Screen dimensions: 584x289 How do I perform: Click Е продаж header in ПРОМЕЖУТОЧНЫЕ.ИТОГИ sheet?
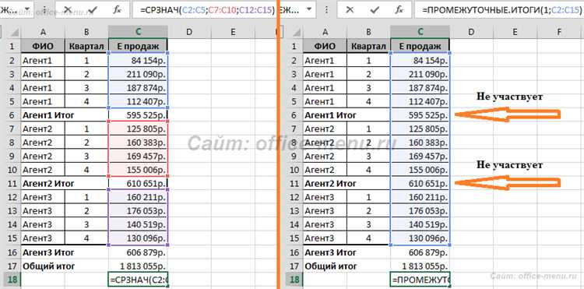coord(420,46)
